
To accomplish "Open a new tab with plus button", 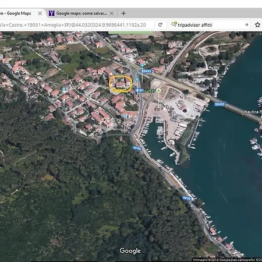I will tap(123, 13).
